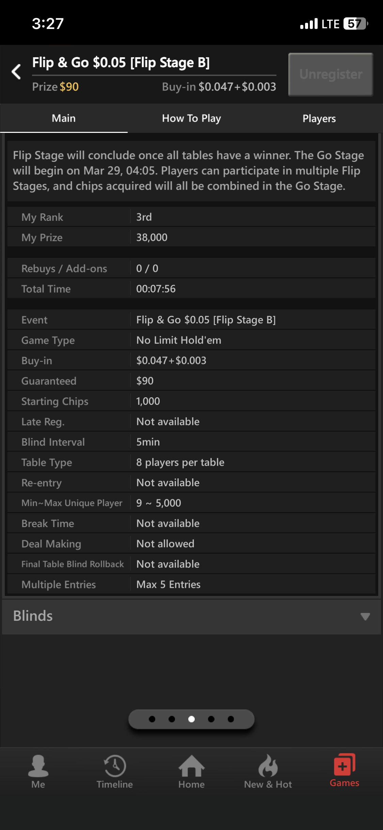Switch to the How To Play tab
Image resolution: width=383 pixels, height=830 pixels.
[x=191, y=118]
